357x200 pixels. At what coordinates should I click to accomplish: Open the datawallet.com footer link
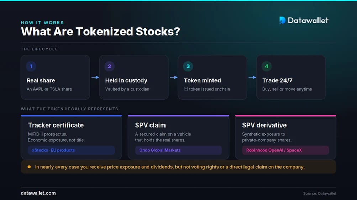[38, 193]
